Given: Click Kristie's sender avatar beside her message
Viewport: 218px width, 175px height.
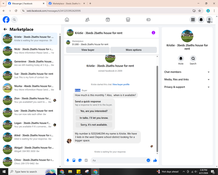Looking at the screenshot, I should pos(69,141).
